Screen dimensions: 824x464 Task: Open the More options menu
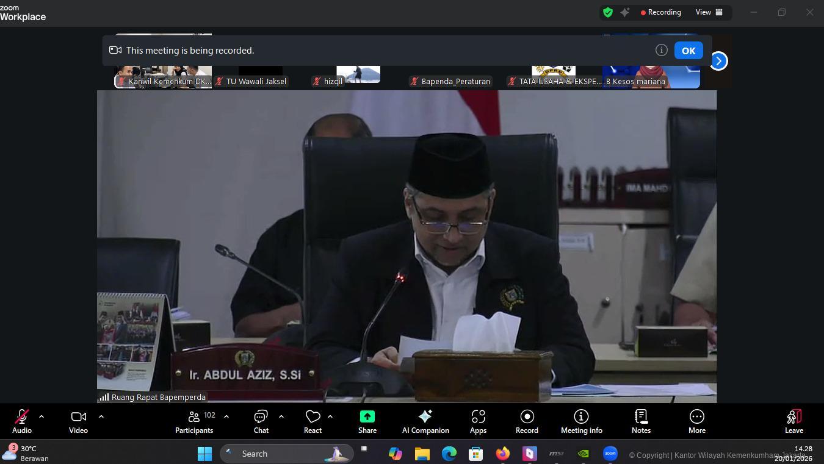(696, 421)
